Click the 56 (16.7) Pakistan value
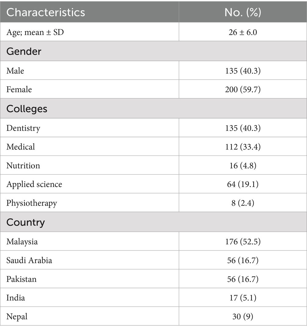 pyautogui.click(x=243, y=279)
